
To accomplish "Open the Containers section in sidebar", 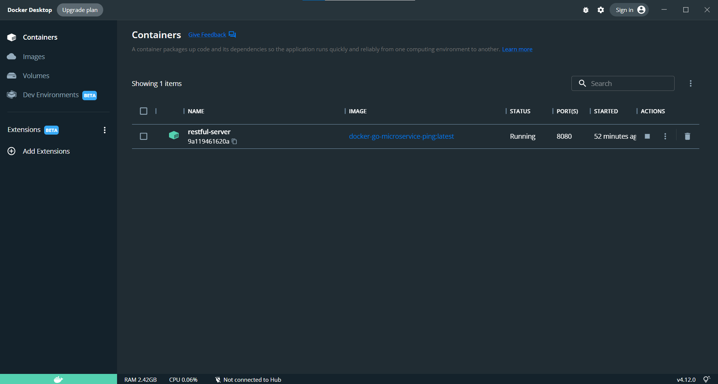I will click(x=40, y=37).
